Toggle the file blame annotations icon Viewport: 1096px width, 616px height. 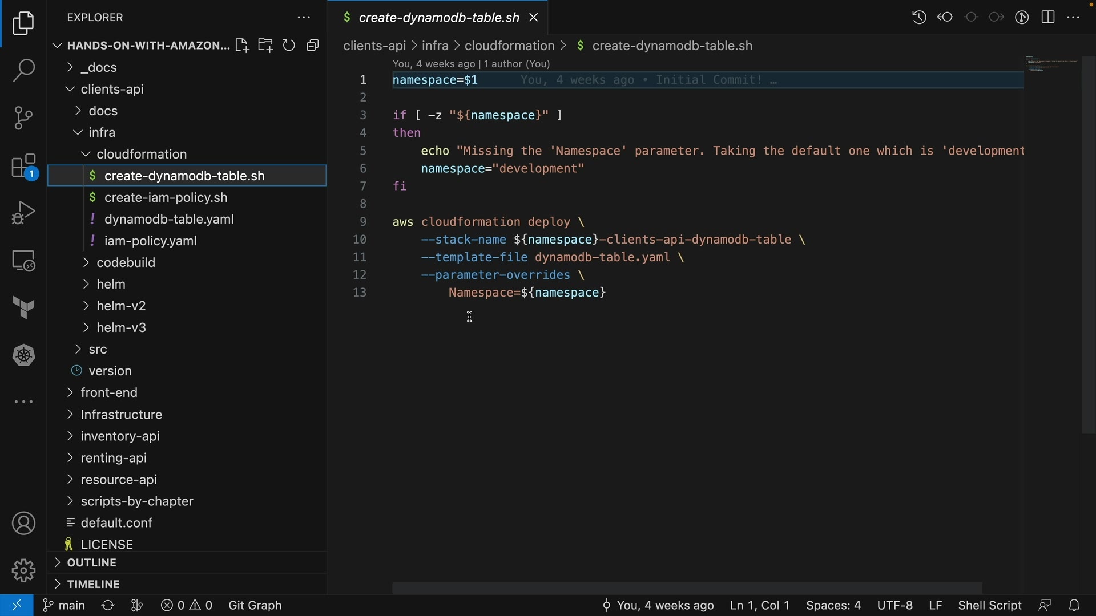click(x=1022, y=17)
